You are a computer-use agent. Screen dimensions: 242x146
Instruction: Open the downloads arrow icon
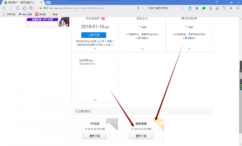211,8
